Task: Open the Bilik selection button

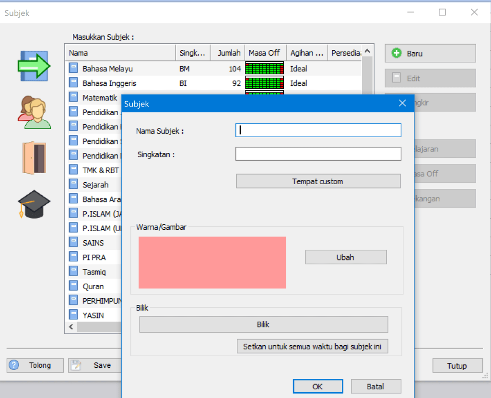Action: click(263, 324)
